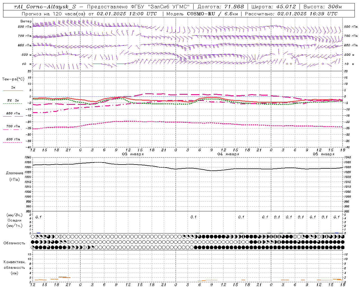The image size is (359, 287).
Task: Click the forecast start 02.01.2025 12:00 UTC
Action: 127,14
